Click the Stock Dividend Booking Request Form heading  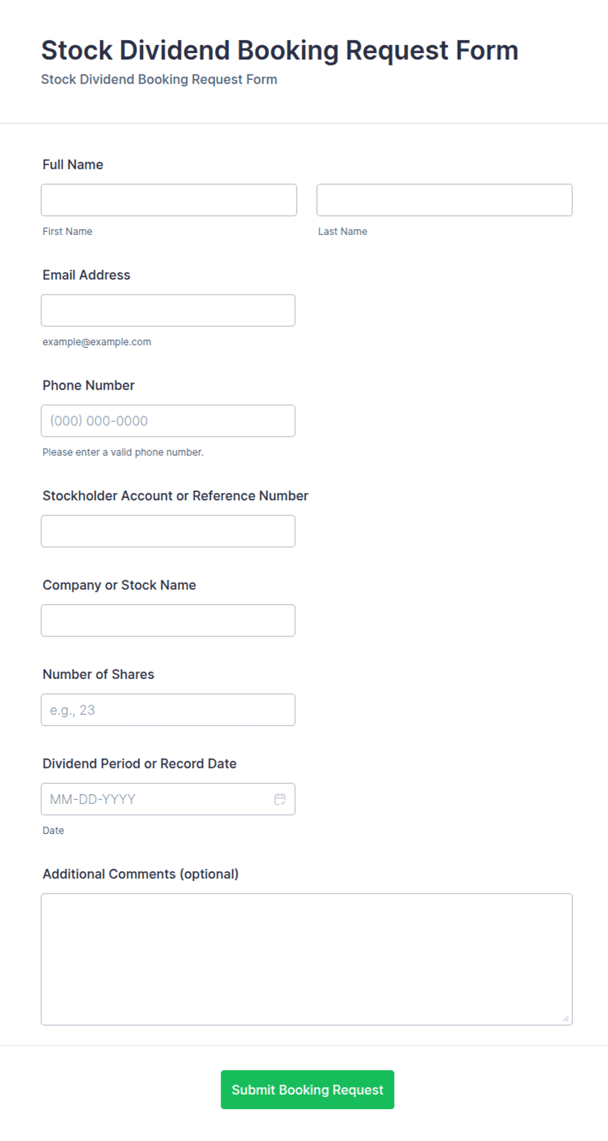point(280,50)
